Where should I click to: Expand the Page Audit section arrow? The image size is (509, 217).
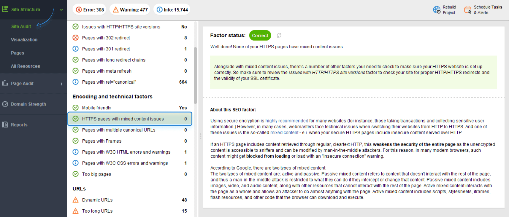click(x=61, y=84)
